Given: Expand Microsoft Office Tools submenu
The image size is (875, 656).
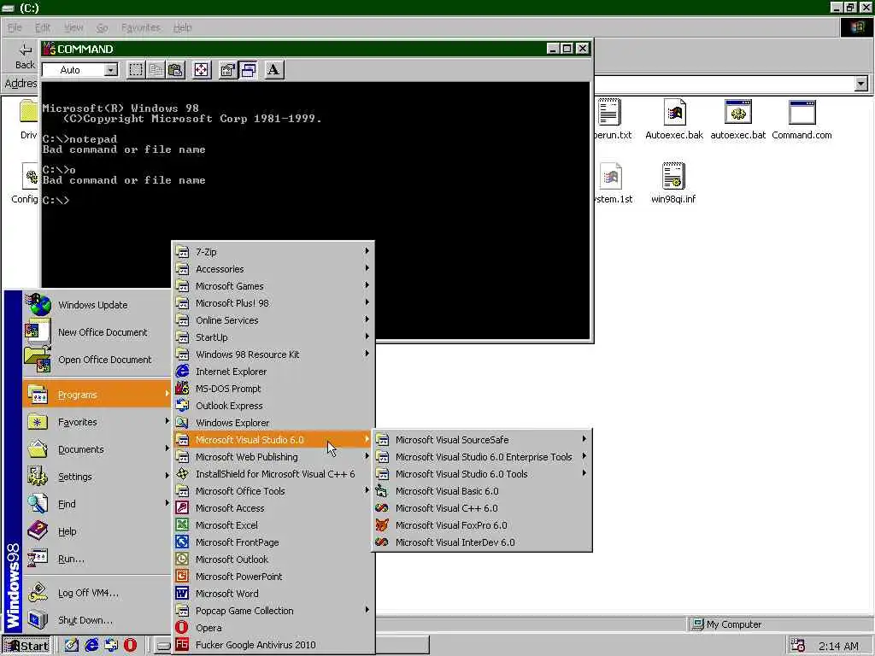Looking at the screenshot, I should [x=273, y=491].
